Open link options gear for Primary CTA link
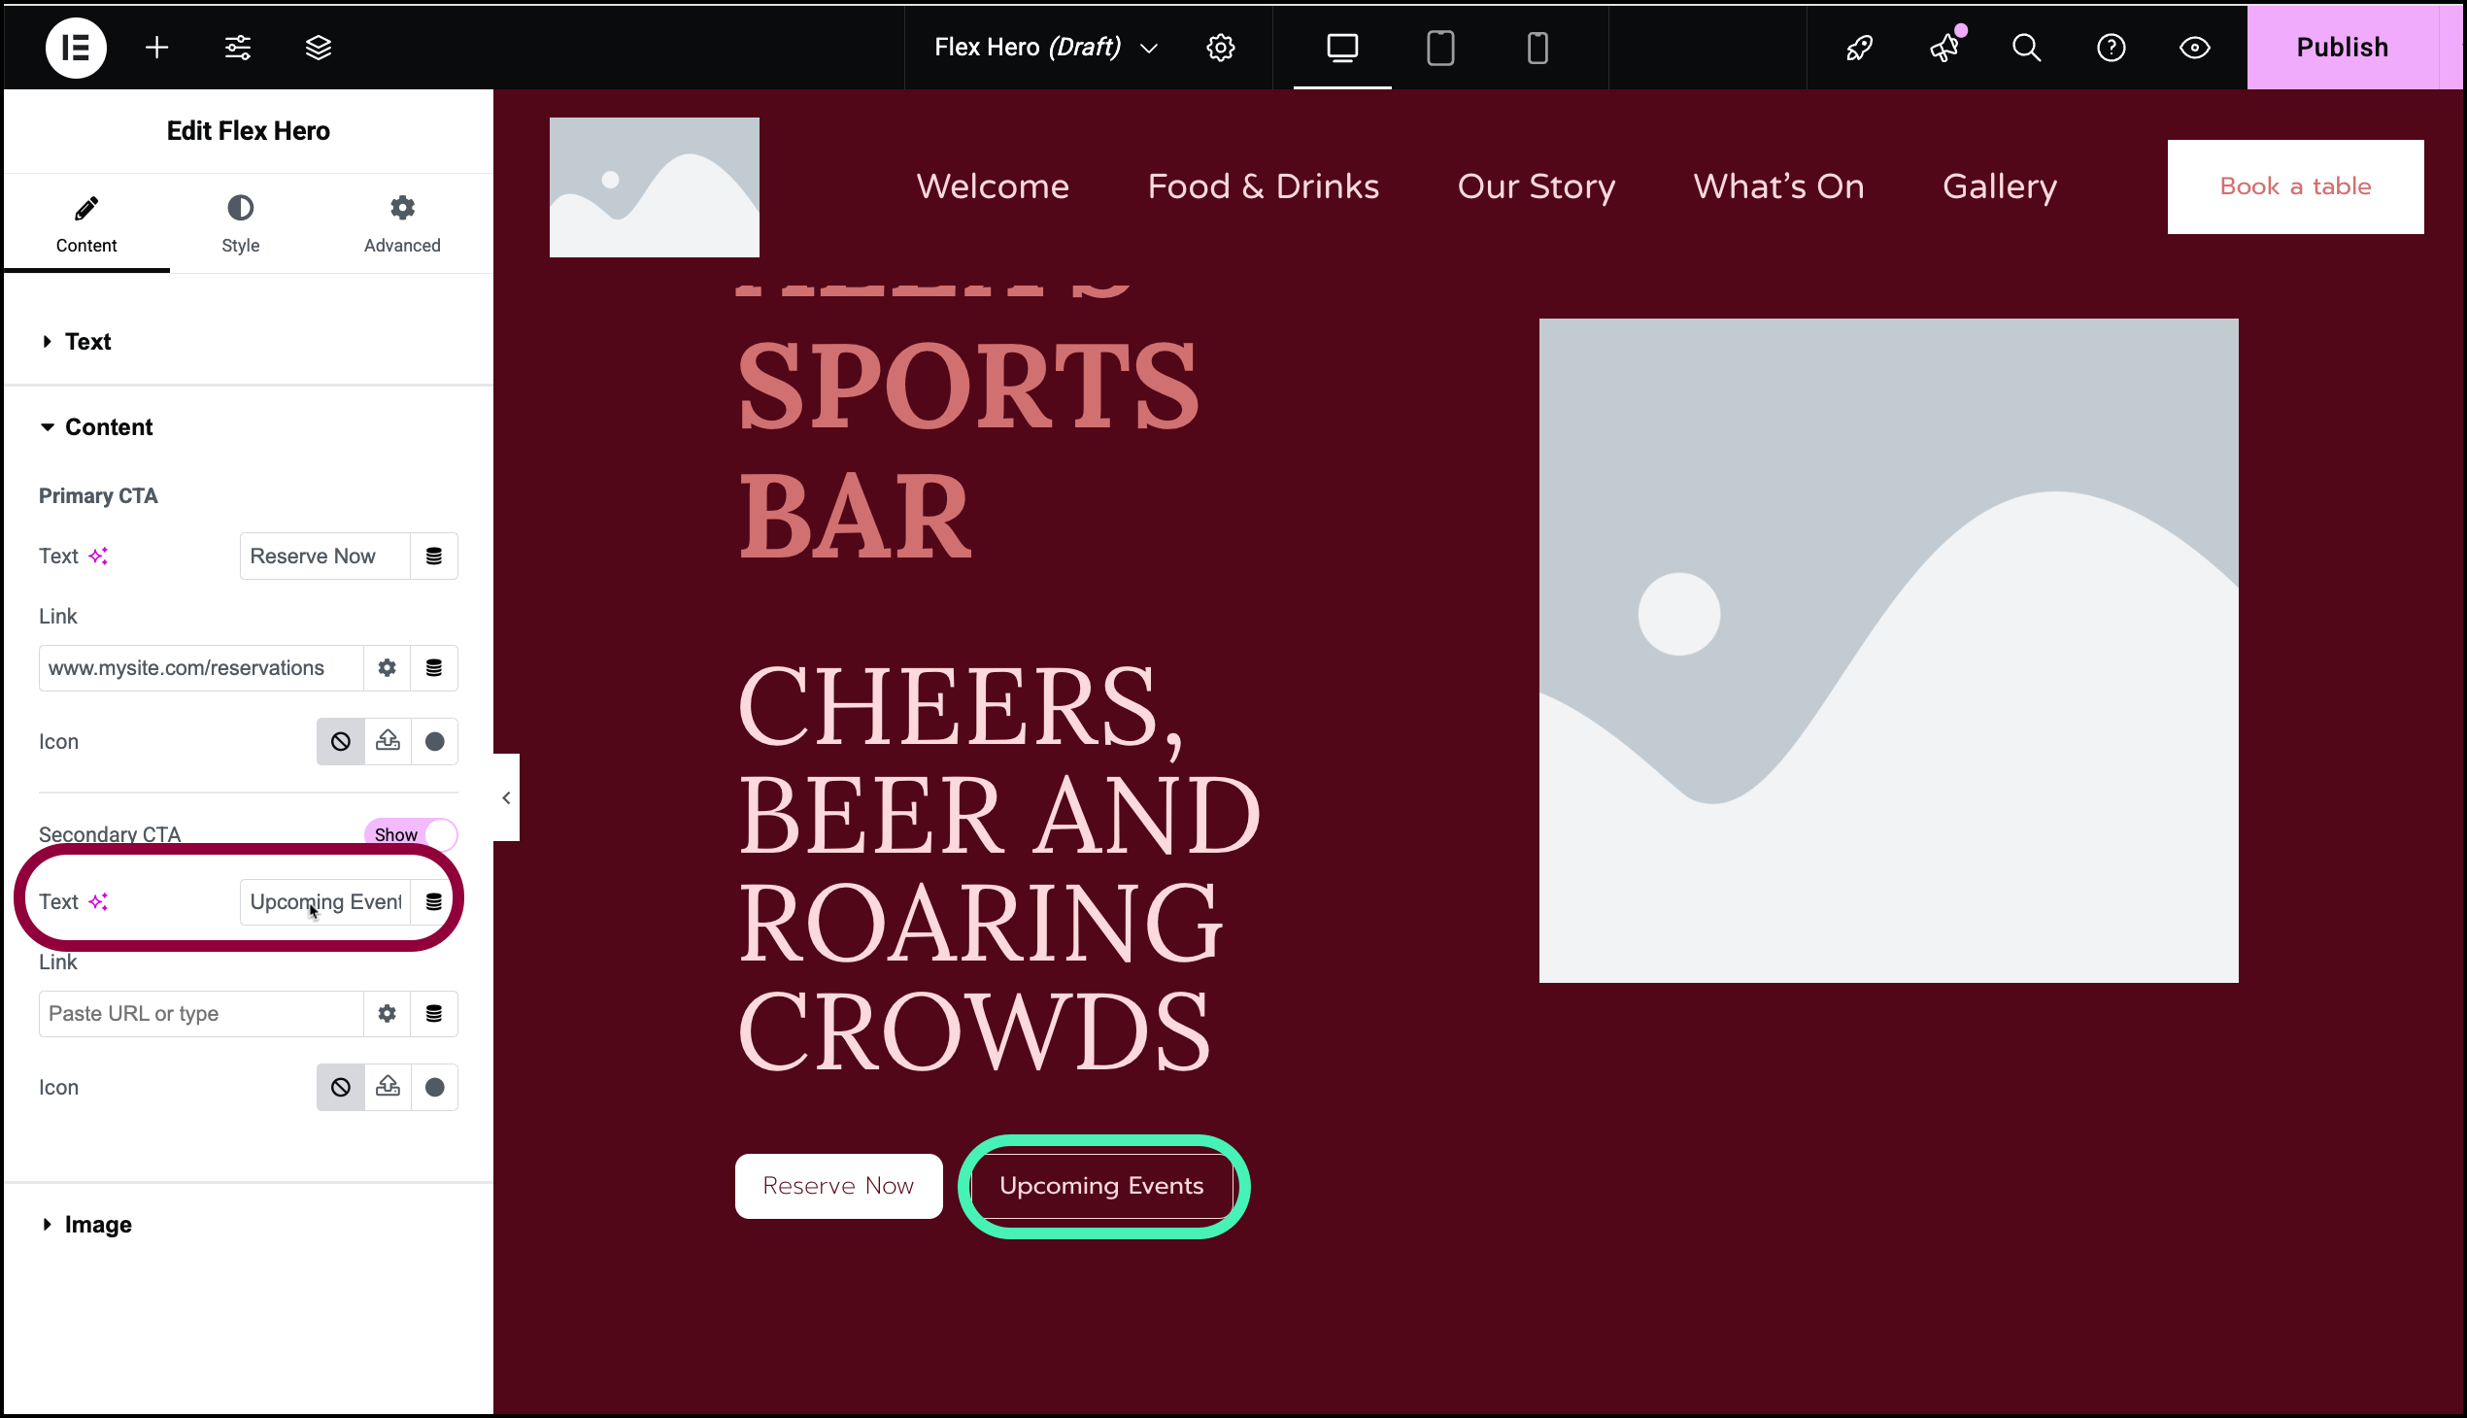This screenshot has height=1418, width=2467. click(x=387, y=668)
